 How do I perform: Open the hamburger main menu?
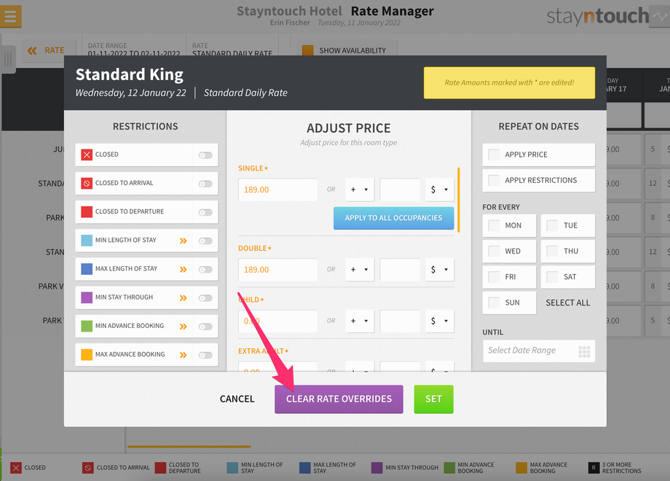[10, 16]
